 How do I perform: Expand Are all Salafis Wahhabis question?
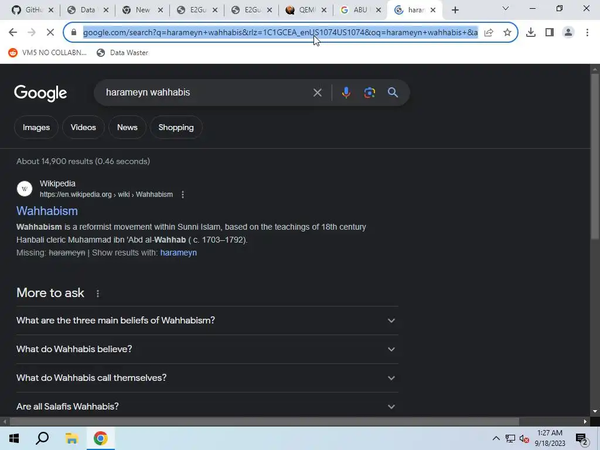207,407
